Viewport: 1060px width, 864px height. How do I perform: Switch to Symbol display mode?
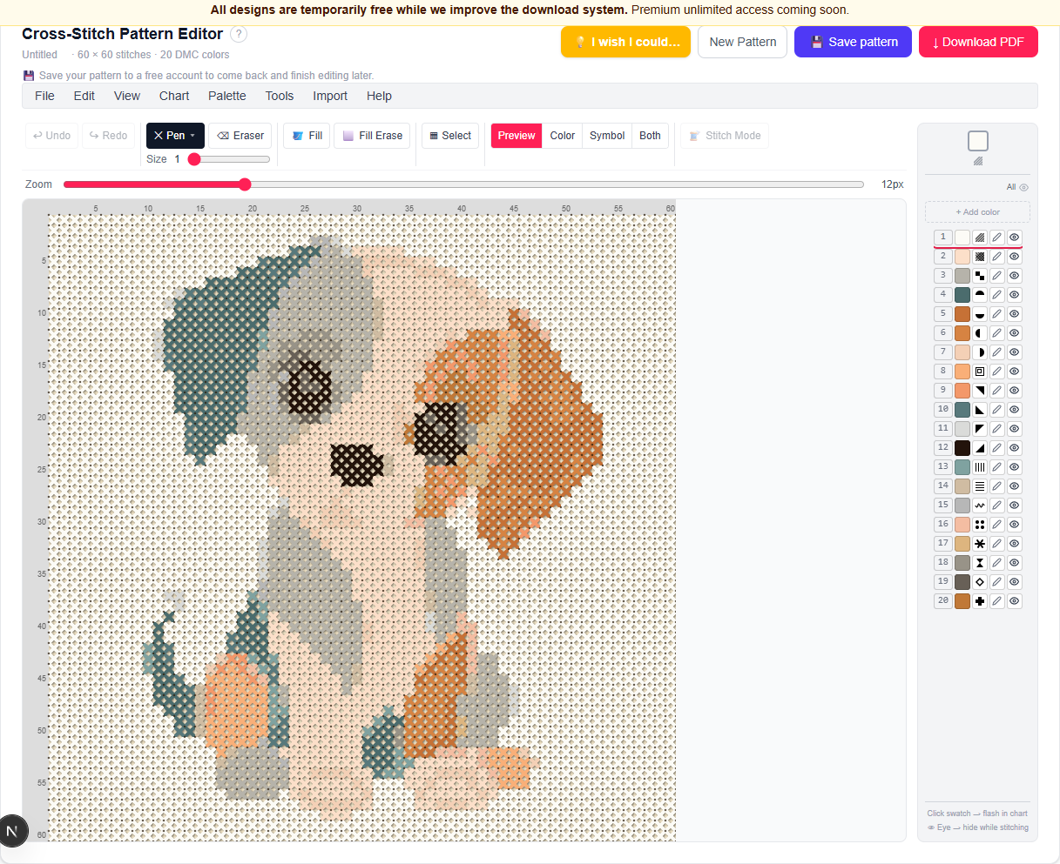pyautogui.click(x=607, y=136)
